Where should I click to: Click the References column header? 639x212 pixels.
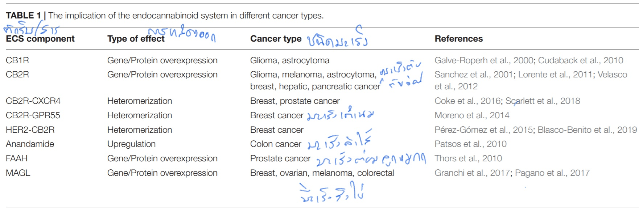(459, 39)
